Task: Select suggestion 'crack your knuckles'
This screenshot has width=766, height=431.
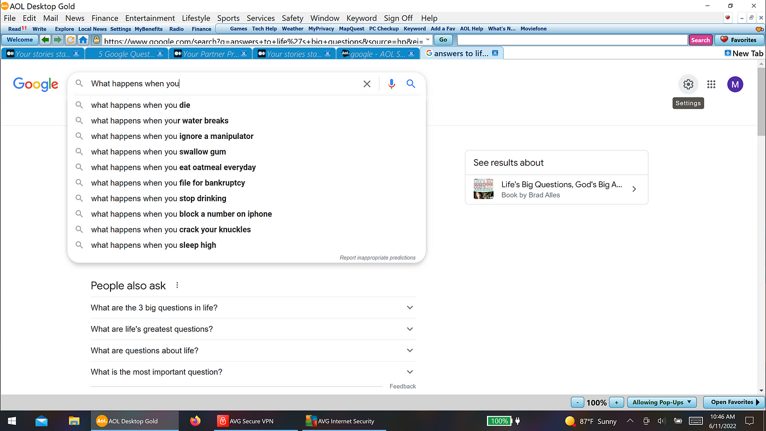Action: click(x=246, y=230)
